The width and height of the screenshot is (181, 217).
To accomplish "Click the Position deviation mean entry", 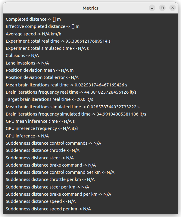I will pyautogui.click(x=39, y=70).
